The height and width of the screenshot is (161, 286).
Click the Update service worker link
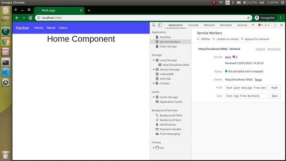(260, 49)
